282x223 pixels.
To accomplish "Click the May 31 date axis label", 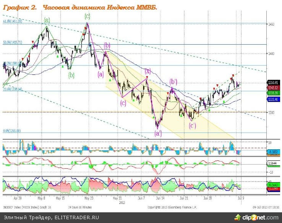I will (117, 199).
